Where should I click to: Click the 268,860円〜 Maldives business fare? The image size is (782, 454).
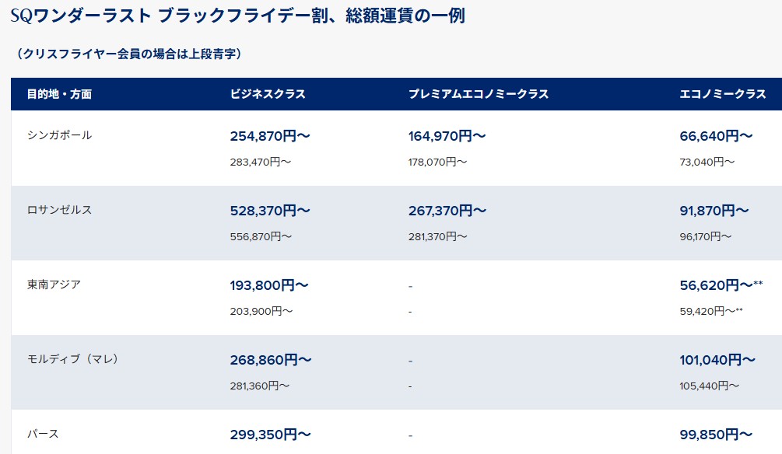271,360
